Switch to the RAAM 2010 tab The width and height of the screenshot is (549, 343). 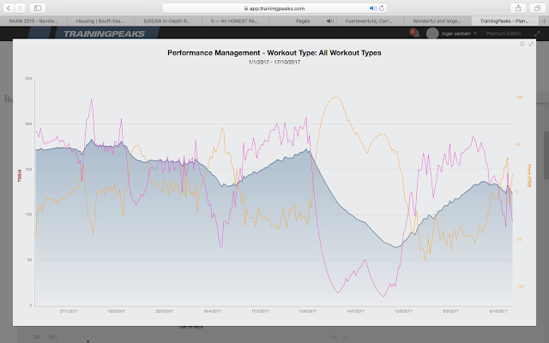click(33, 21)
